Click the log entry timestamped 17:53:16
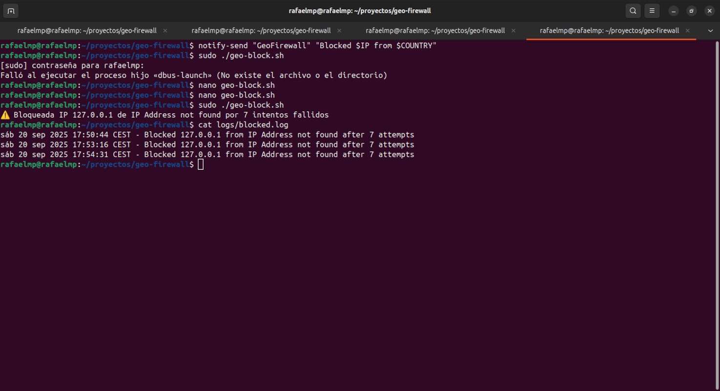Viewport: 720px width, 391px height. (207, 144)
